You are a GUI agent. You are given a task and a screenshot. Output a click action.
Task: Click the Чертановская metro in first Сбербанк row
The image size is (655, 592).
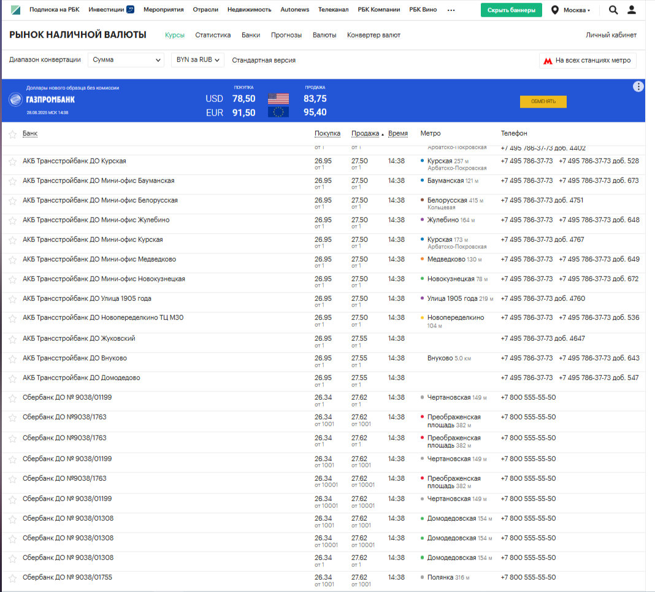coord(456,397)
